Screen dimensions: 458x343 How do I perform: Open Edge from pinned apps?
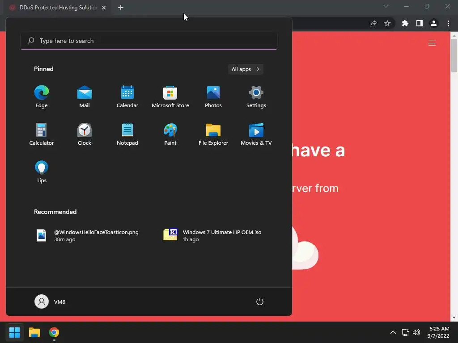42,97
